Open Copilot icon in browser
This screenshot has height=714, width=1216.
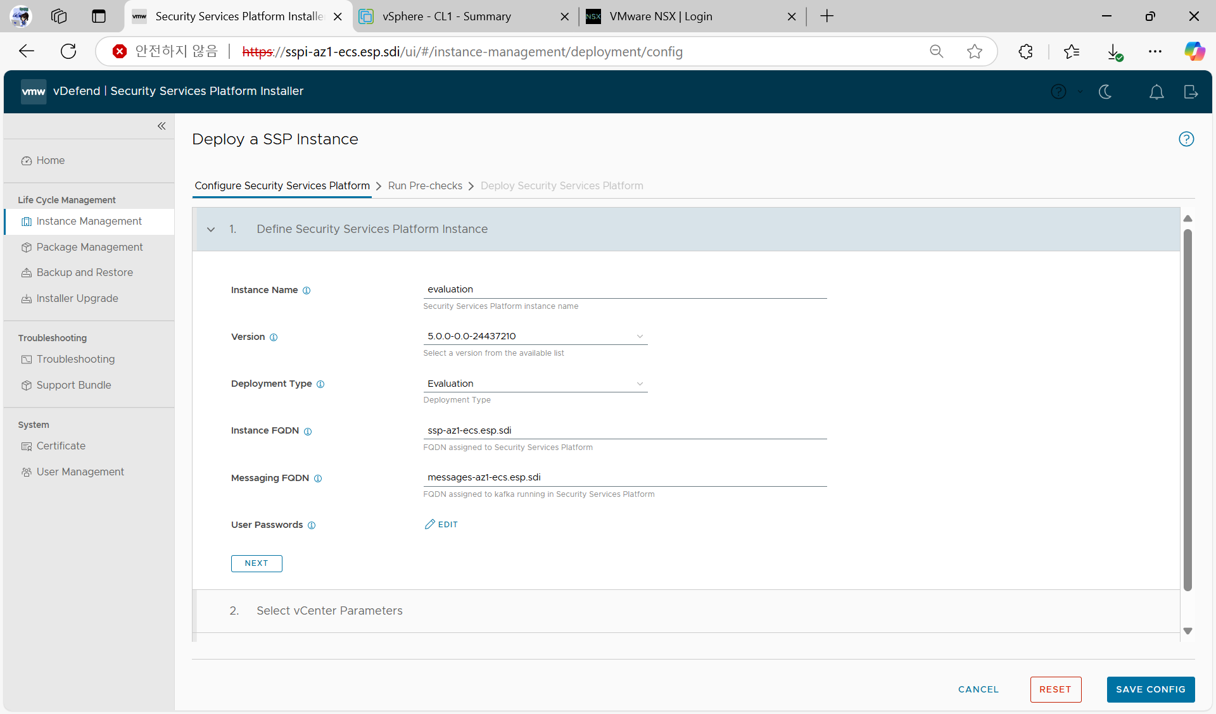[1194, 51]
